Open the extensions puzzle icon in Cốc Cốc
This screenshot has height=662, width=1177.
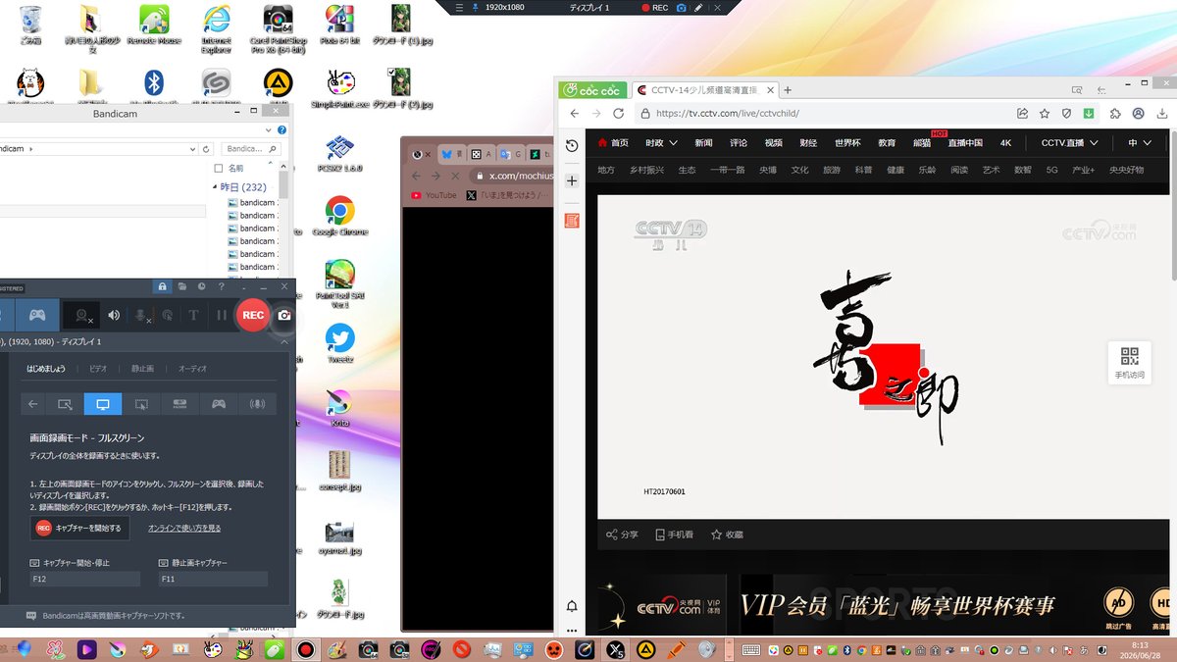(x=1117, y=114)
